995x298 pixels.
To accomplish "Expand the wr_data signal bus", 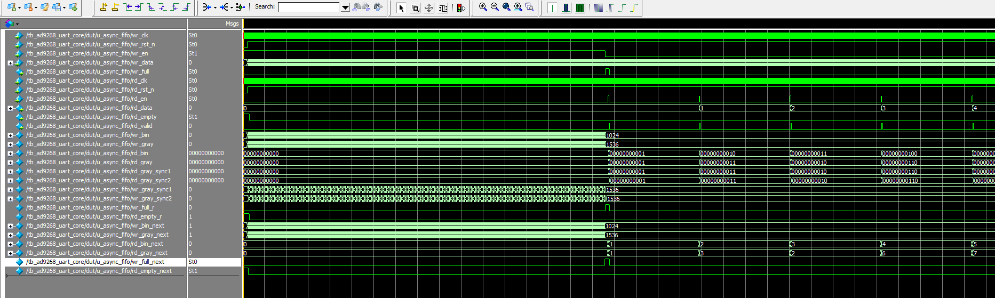I will pyautogui.click(x=10, y=63).
